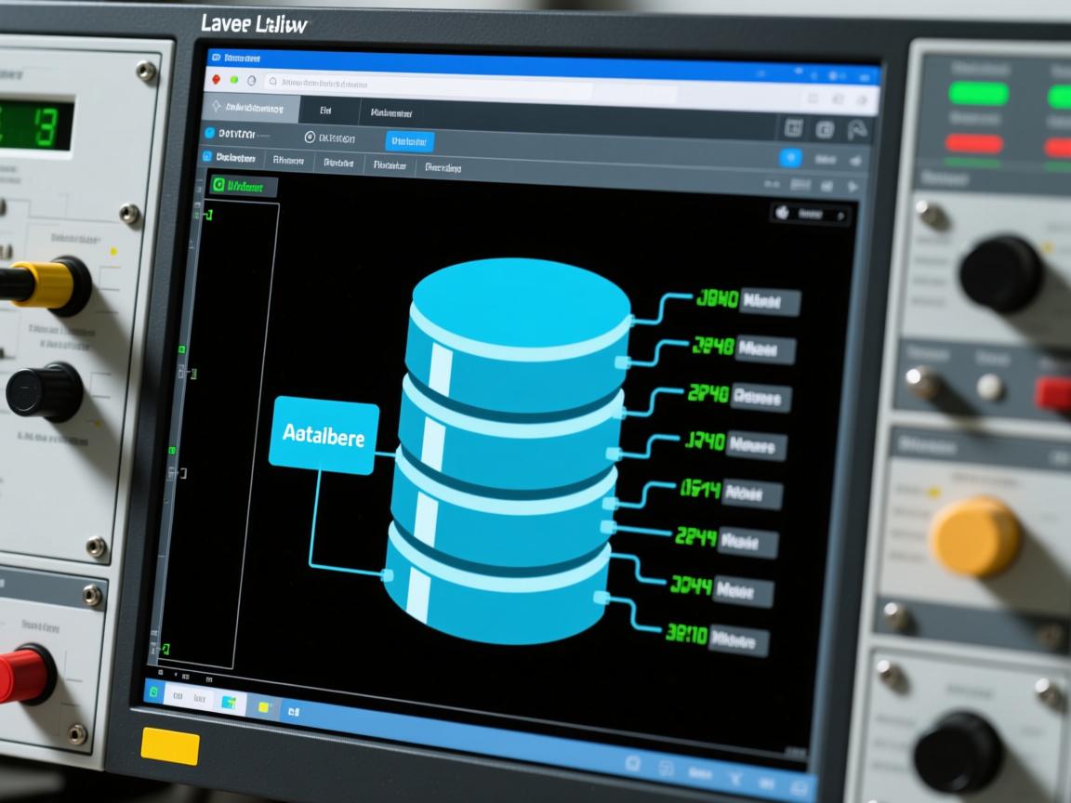The width and height of the screenshot is (1071, 803).
Task: Click the gray label next to 2244
Action: tap(747, 541)
